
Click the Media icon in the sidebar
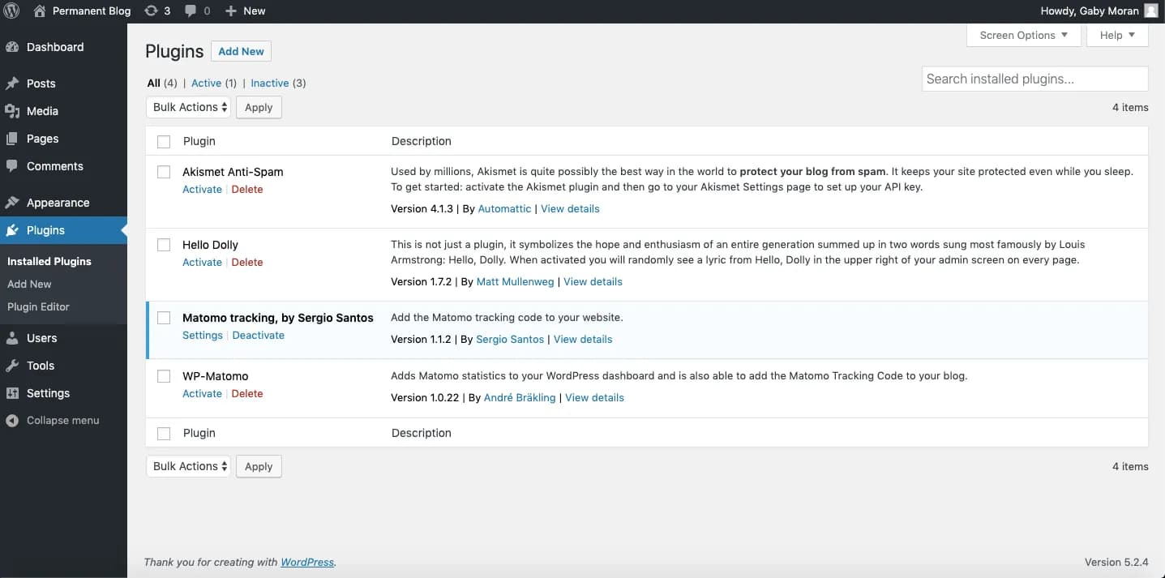(12, 111)
